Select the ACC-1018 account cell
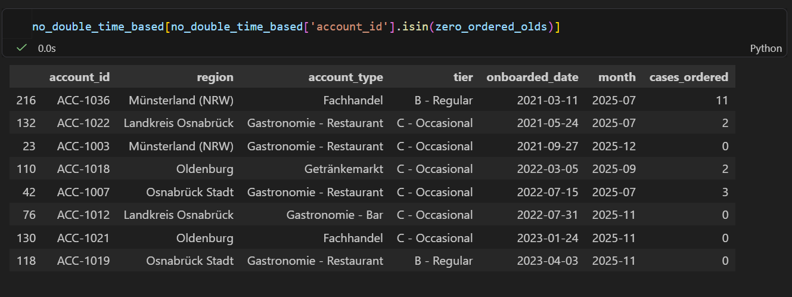The width and height of the screenshot is (792, 297). click(x=83, y=169)
